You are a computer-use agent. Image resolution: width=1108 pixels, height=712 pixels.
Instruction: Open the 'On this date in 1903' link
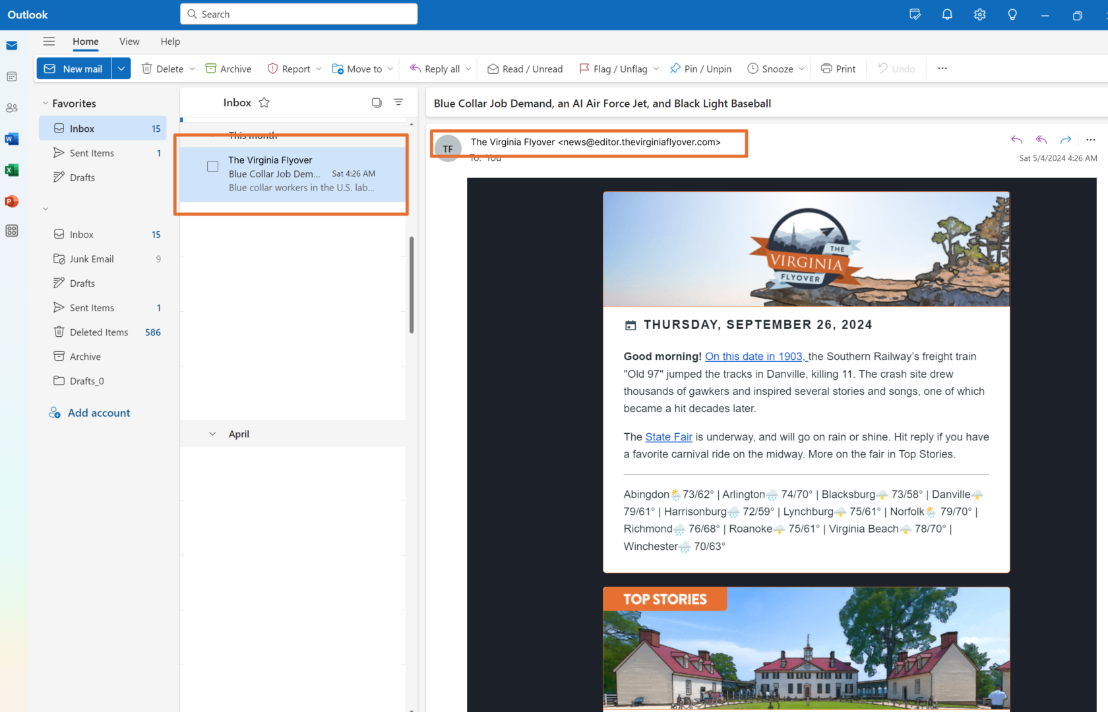point(756,356)
